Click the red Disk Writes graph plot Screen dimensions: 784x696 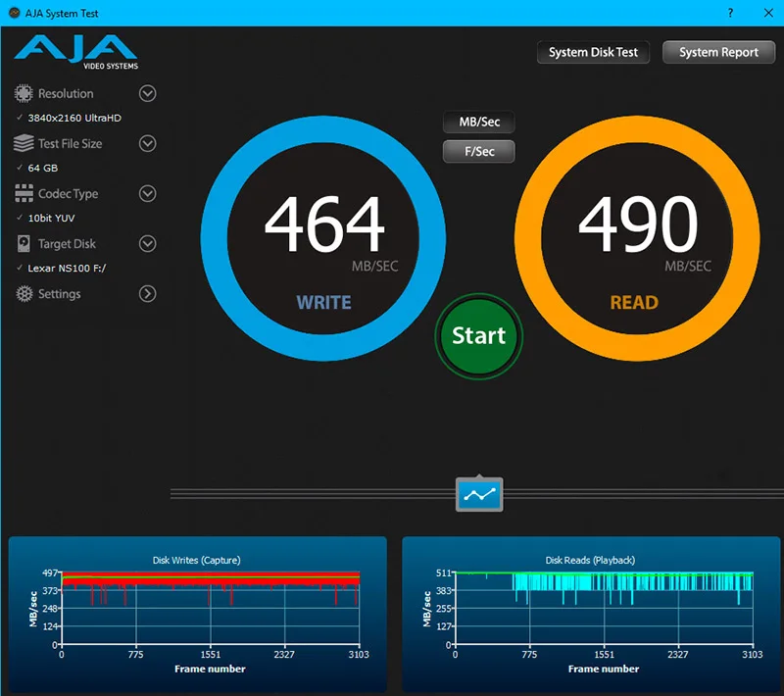211,608
